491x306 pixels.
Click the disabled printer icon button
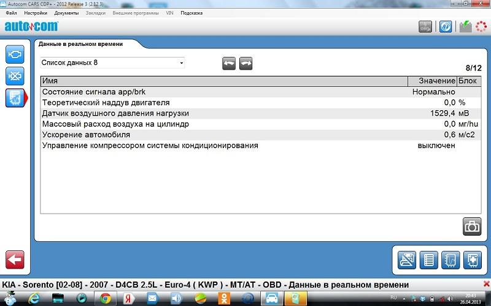[x=407, y=259]
